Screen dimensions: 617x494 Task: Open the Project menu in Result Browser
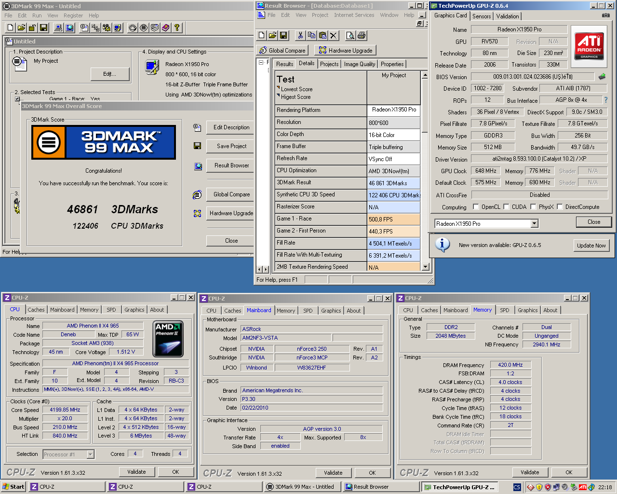[x=320, y=15]
